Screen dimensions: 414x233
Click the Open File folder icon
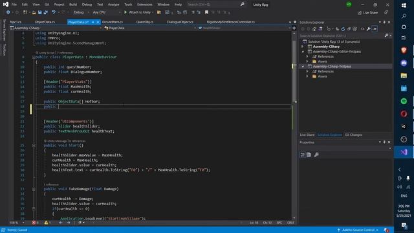(x=34, y=12)
